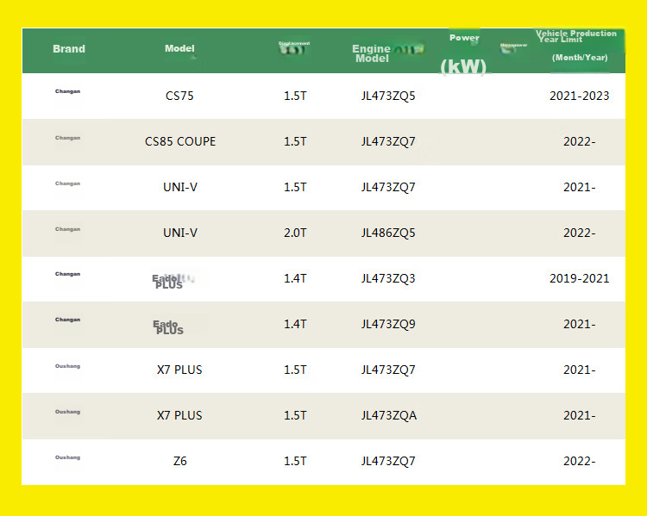Click engine model JL473ZQ5

(x=388, y=96)
